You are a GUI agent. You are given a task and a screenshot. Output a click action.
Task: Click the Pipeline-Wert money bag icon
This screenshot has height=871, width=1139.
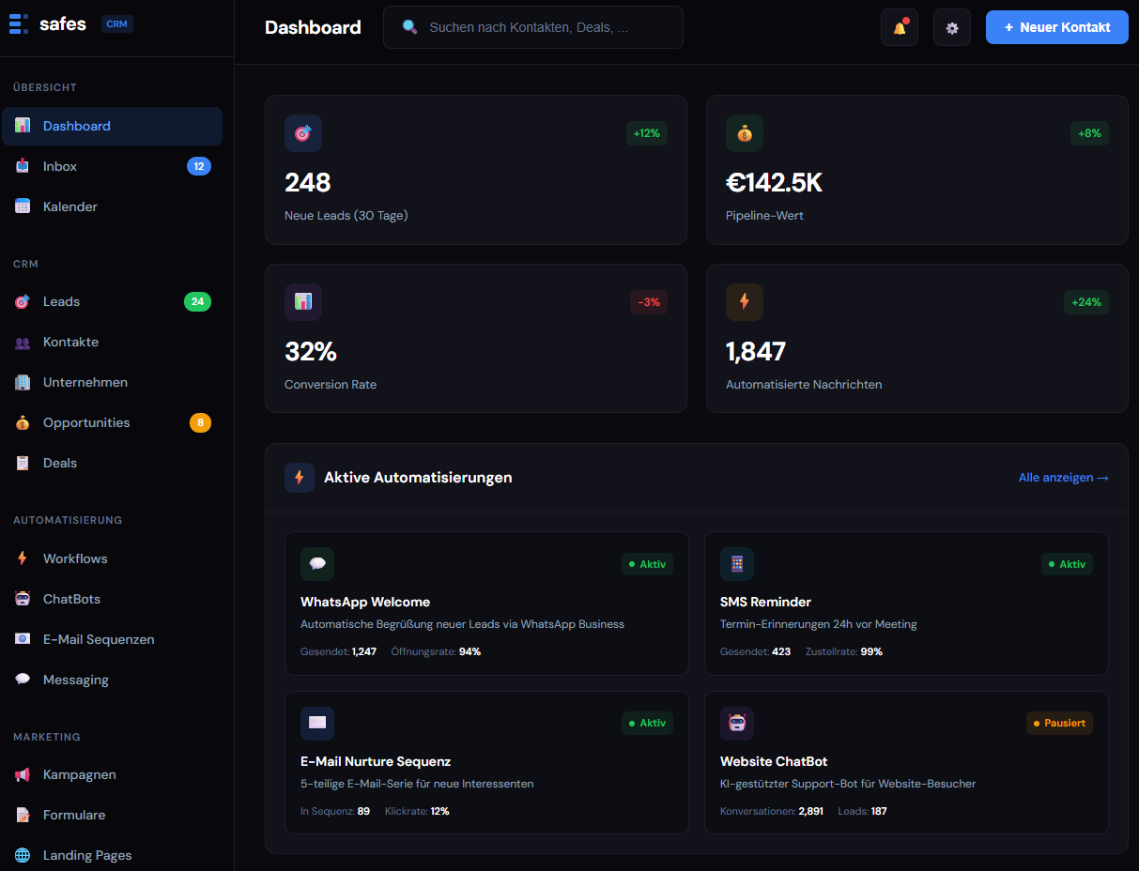[x=745, y=133]
